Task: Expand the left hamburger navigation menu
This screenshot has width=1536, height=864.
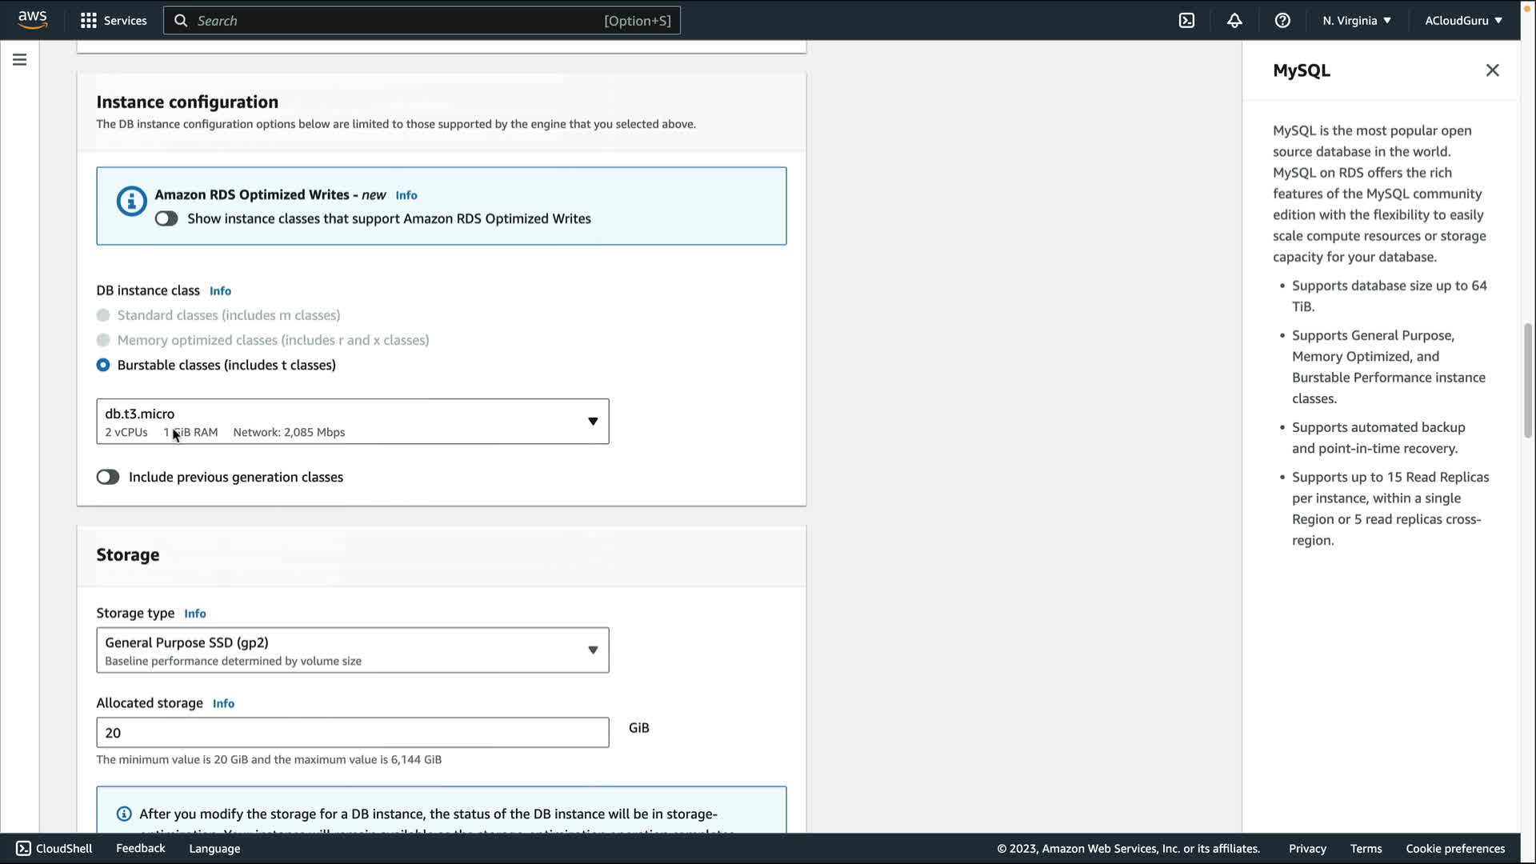Action: tap(19, 60)
